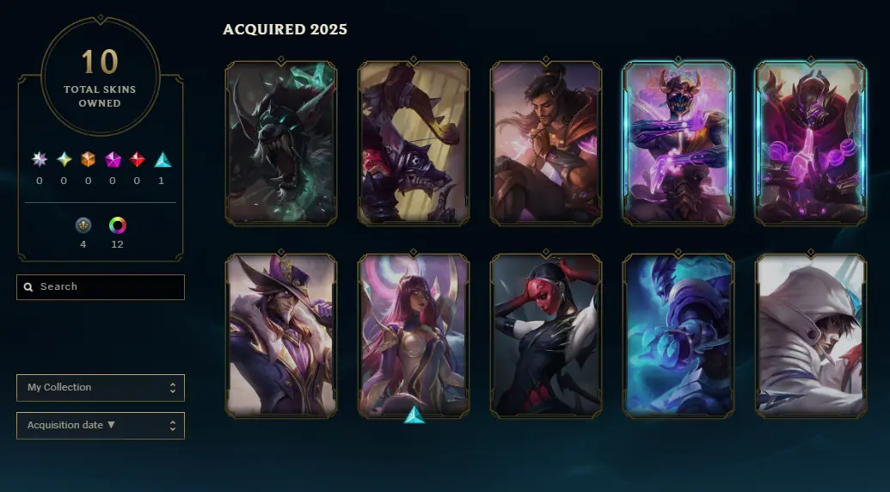Click into the Search skins field
Screen dimensions: 890x492
click(101, 287)
